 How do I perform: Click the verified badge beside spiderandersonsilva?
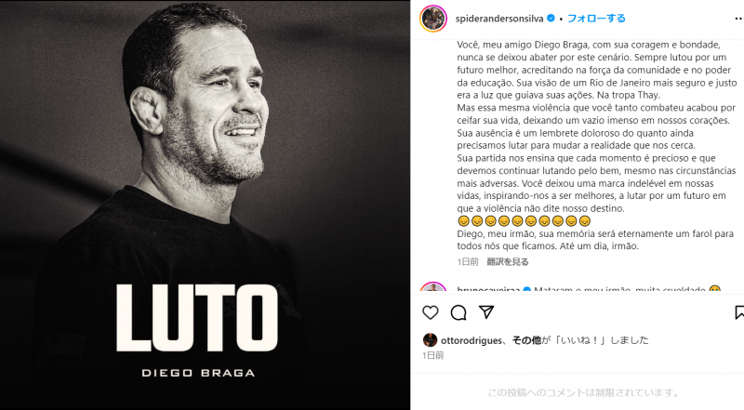tap(551, 19)
